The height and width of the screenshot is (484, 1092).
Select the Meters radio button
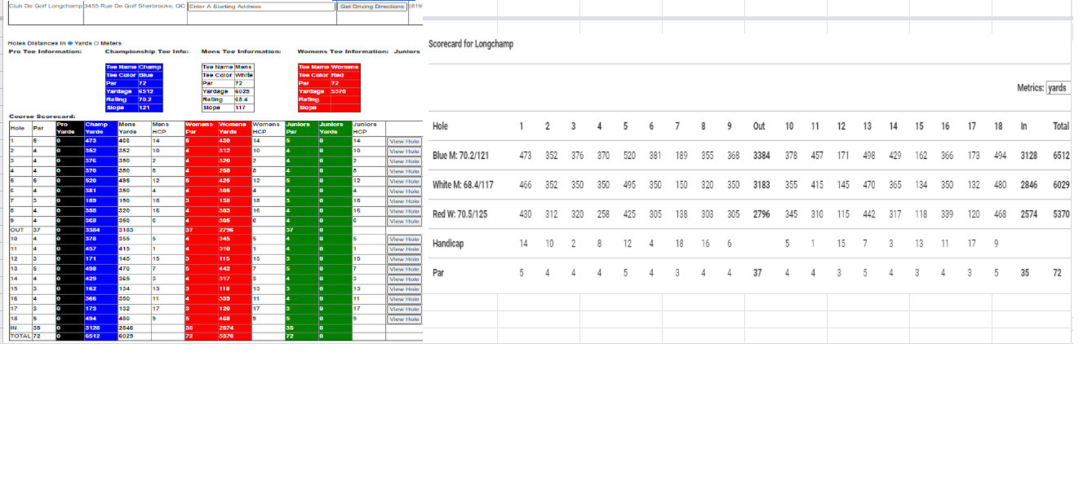[x=96, y=43]
